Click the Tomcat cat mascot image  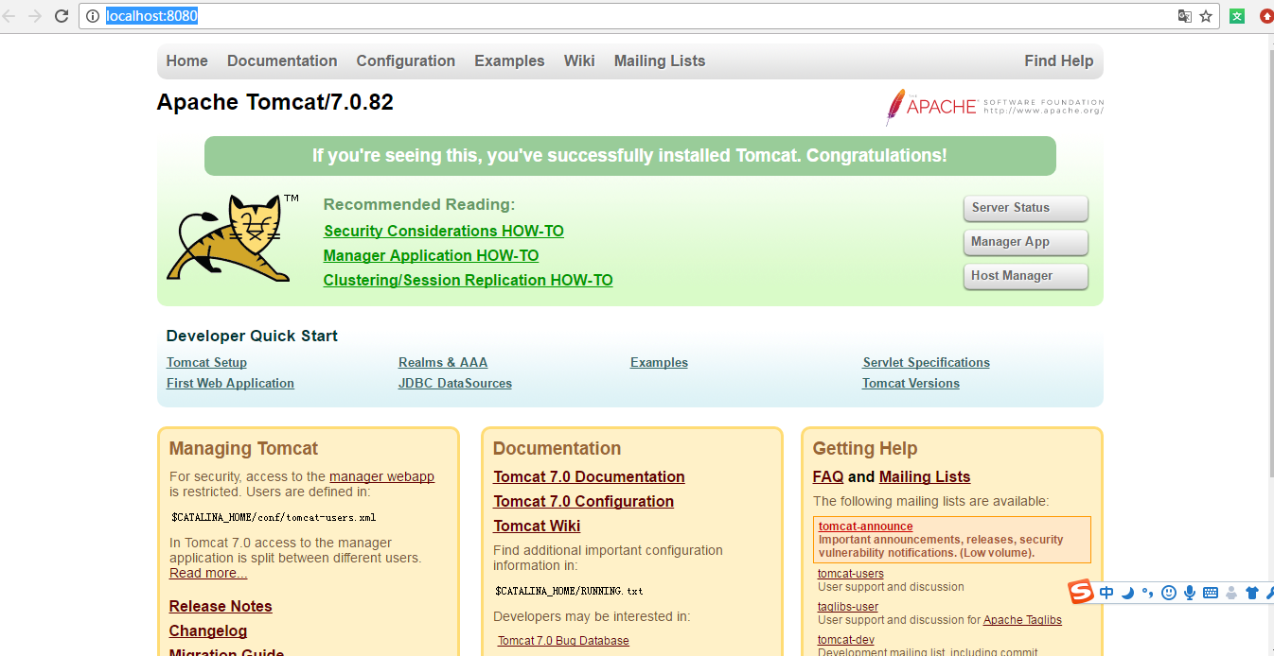tap(232, 236)
